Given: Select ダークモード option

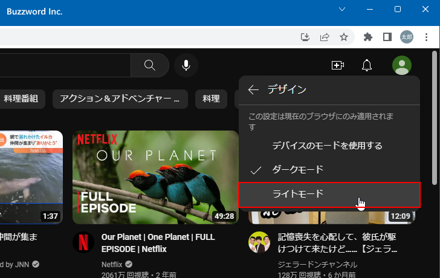Looking at the screenshot, I should pyautogui.click(x=329, y=170).
